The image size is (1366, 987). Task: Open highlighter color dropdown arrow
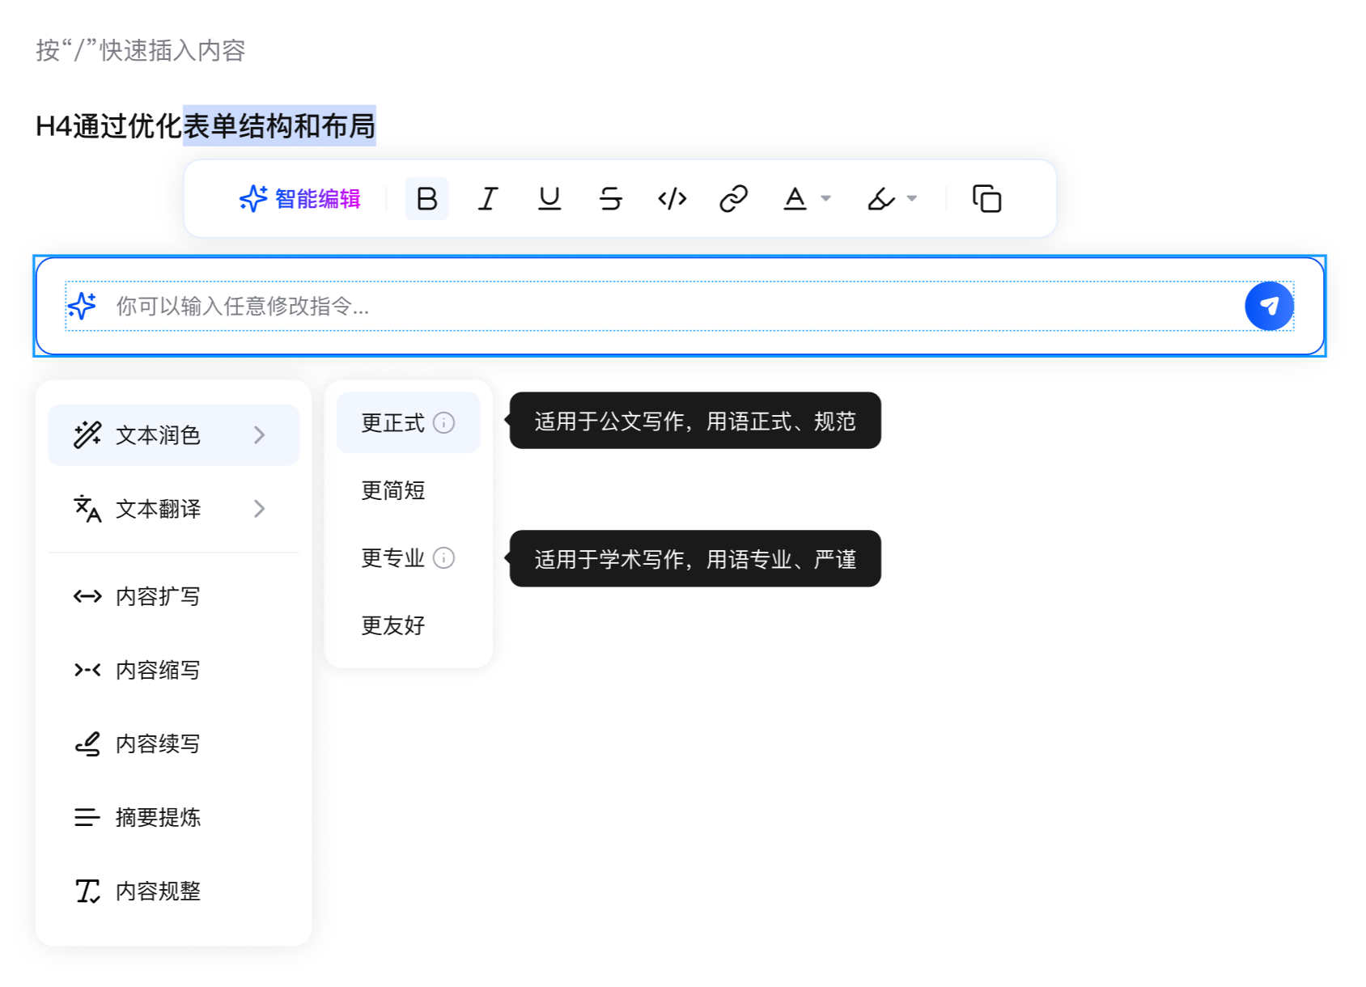(x=912, y=199)
